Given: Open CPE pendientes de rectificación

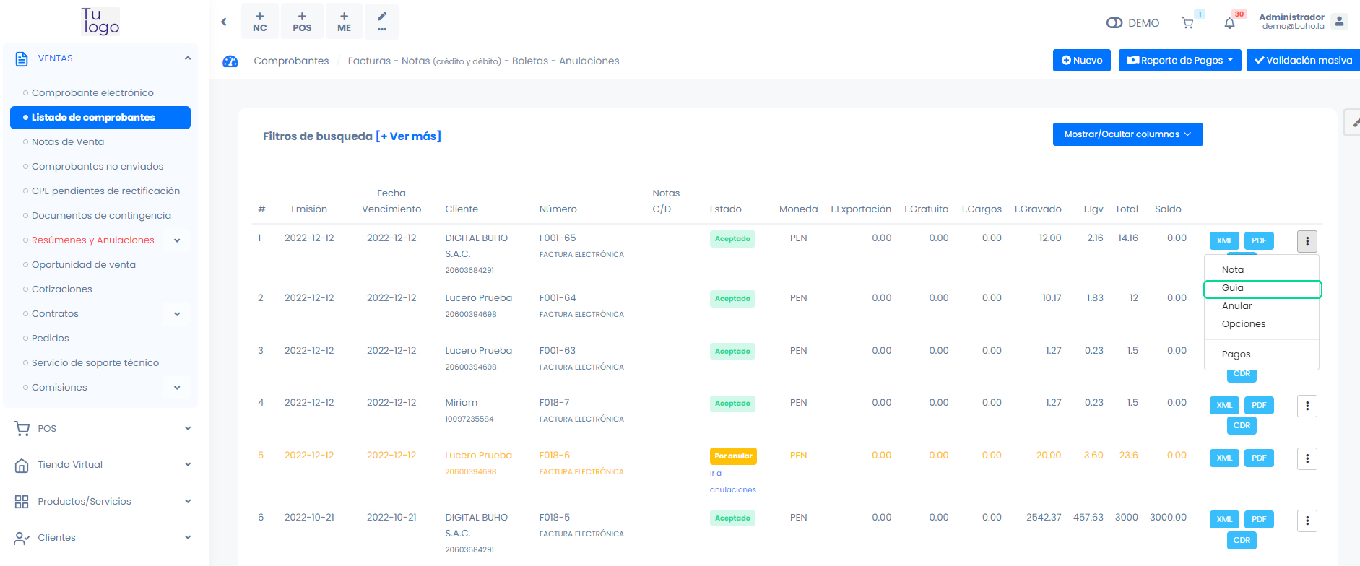Looking at the screenshot, I should tap(105, 191).
